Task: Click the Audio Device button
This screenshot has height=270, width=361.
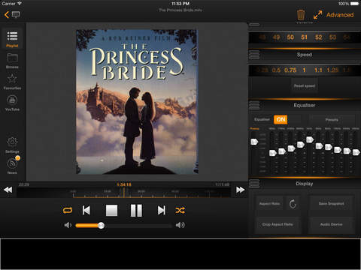Action: (x=332, y=224)
